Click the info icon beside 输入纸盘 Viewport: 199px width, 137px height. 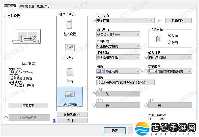(146, 57)
